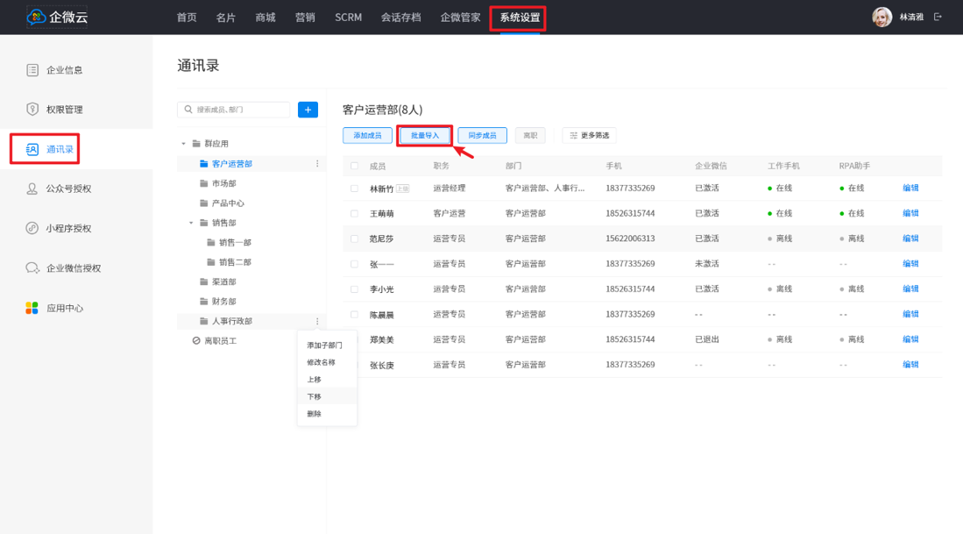Viewport: 963px width, 534px height.
Task: Check the box for 范尼莎
Action: coord(354,239)
